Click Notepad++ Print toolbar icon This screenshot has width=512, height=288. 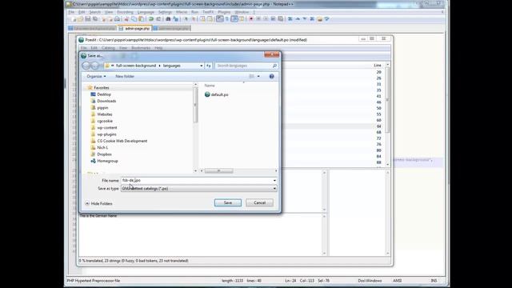click(117, 19)
